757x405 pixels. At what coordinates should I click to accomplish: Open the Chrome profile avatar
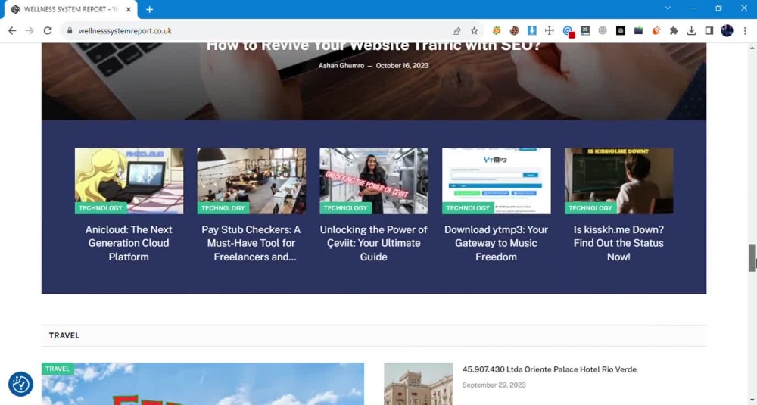(x=727, y=30)
